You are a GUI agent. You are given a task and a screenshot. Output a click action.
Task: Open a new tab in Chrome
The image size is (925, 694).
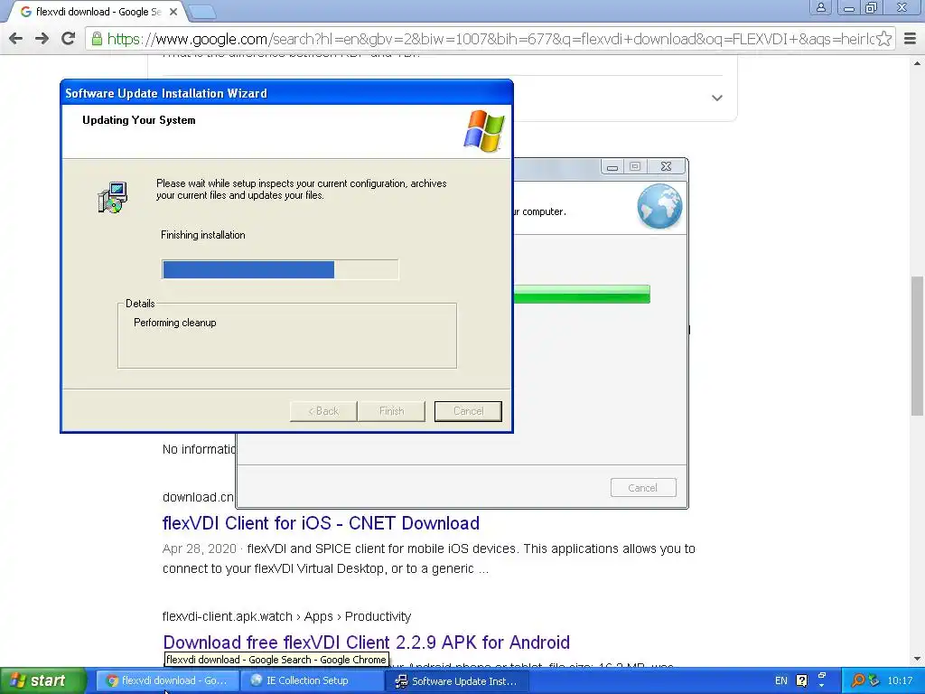(x=202, y=11)
